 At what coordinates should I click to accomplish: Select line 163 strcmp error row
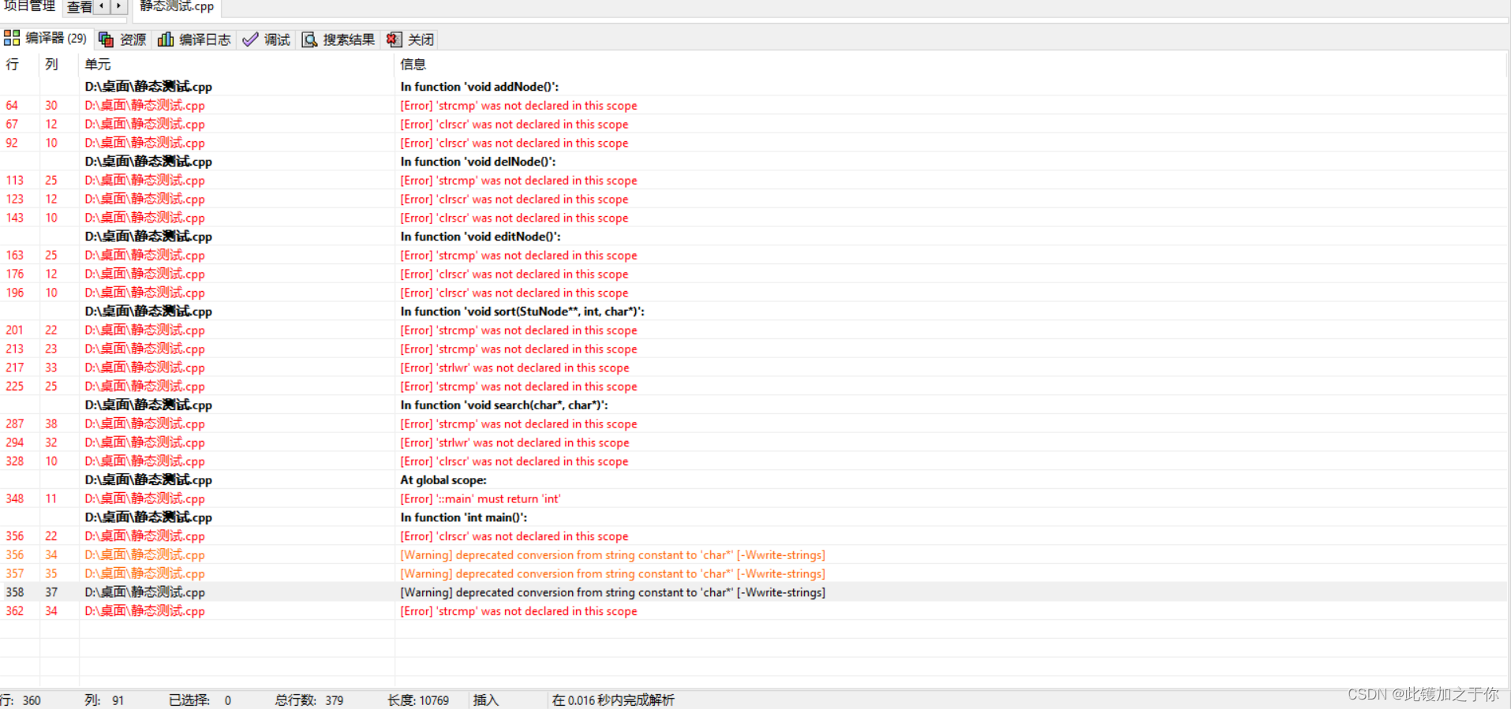754,256
